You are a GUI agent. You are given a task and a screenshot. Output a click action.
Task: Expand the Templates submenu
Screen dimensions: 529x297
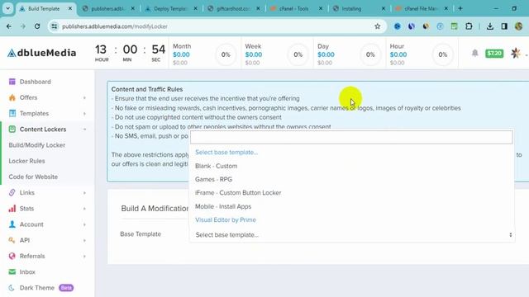click(x=84, y=114)
